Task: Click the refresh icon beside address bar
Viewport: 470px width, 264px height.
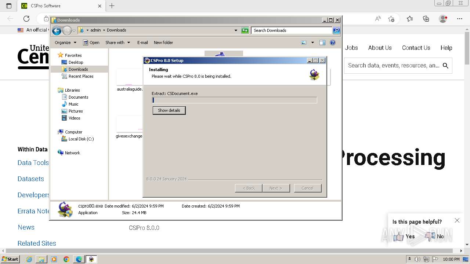Action: (x=245, y=30)
